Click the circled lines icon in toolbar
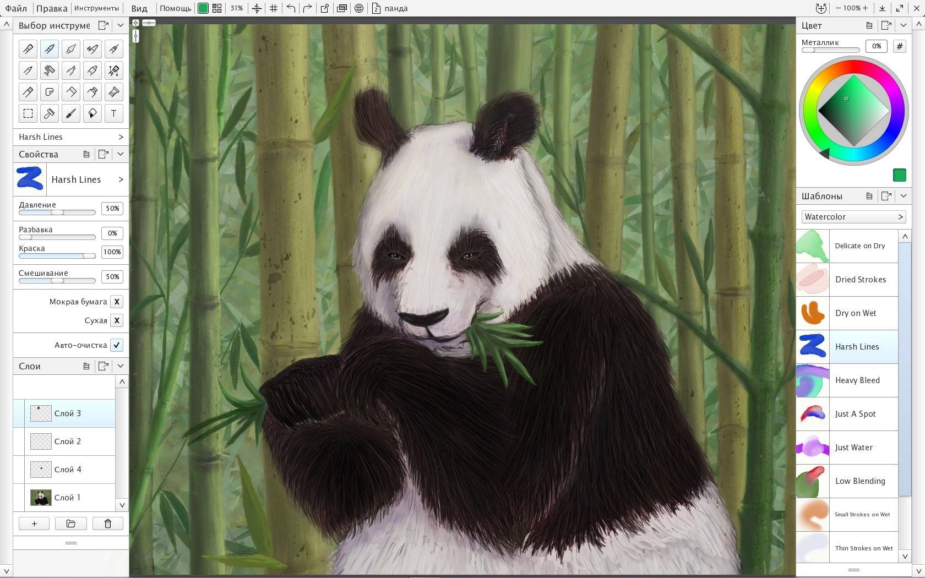Viewport: 925px width, 578px height. coord(359,8)
